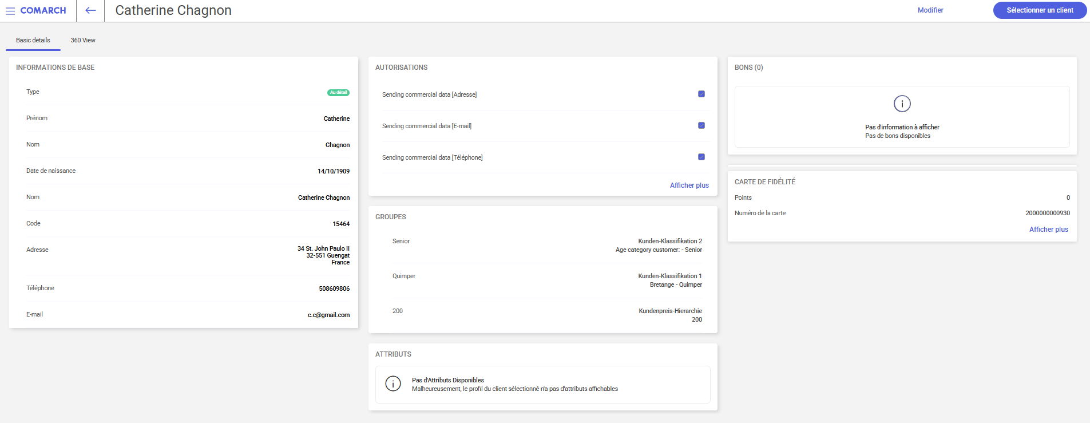
Task: Expand Carte de fidélité with Afficher plus
Action: [x=1048, y=230]
